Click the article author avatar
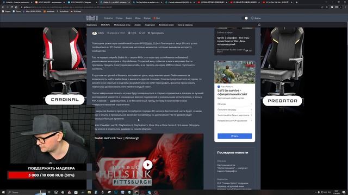This screenshot has width=348, height=195. 94,33
